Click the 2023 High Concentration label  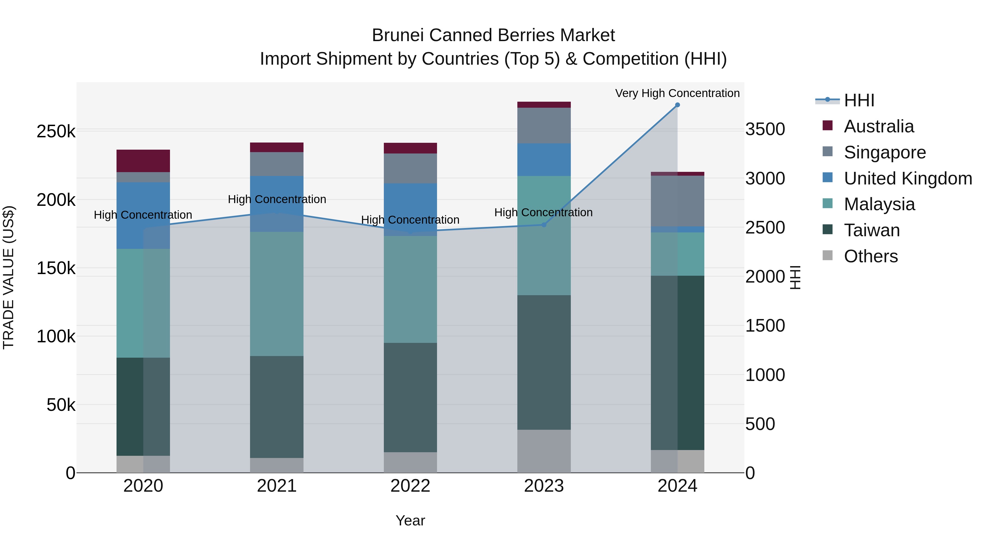(543, 212)
